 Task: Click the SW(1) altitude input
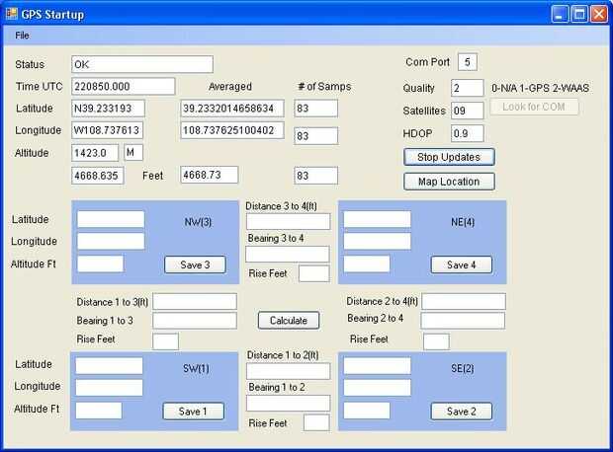pyautogui.click(x=99, y=411)
